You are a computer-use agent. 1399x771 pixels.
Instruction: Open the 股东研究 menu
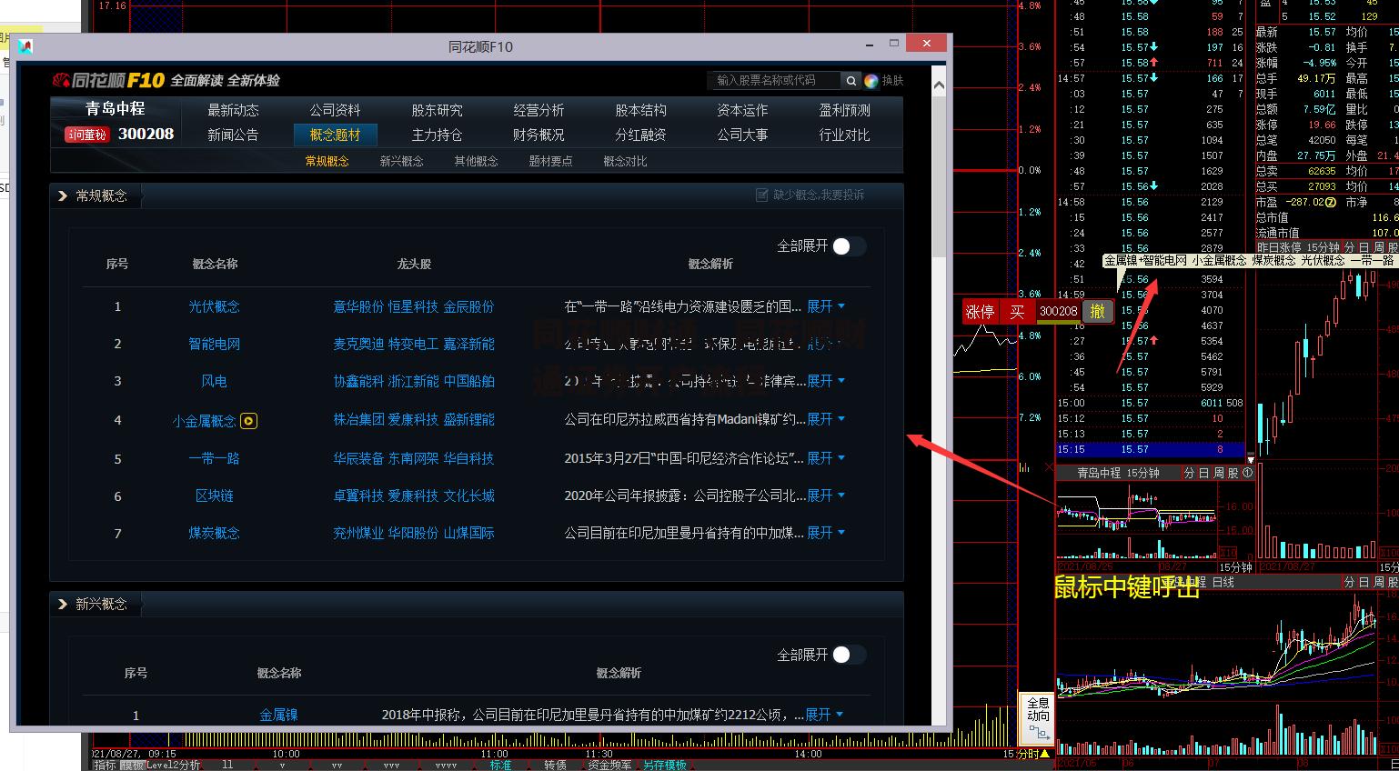point(437,110)
